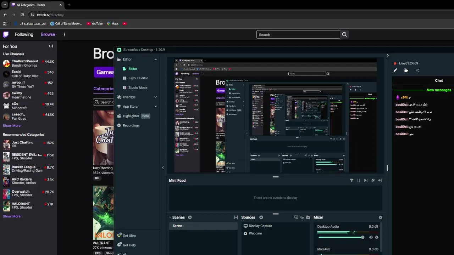Open new Chrome tab
The height and width of the screenshot is (255, 454).
click(69, 5)
